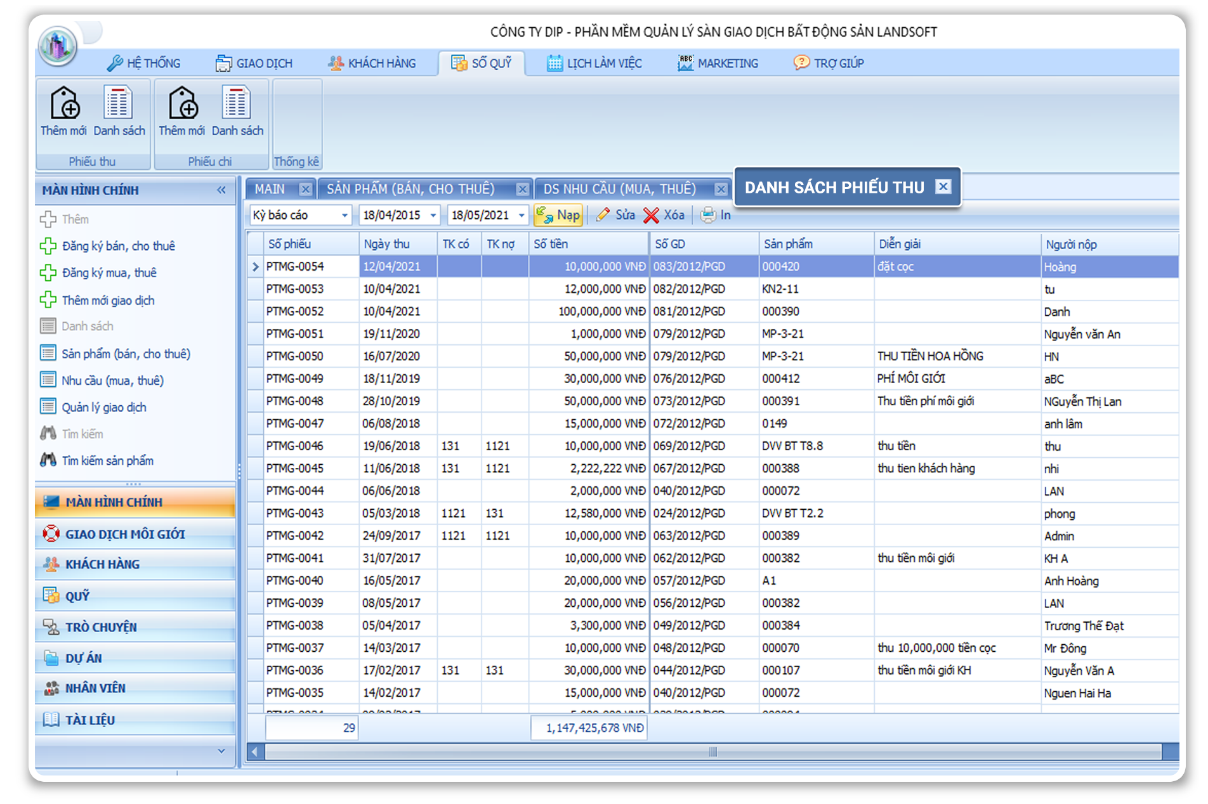The height and width of the screenshot is (804, 1208).
Task: Open the Kỳ báo cáo dropdown
Action: point(345,216)
